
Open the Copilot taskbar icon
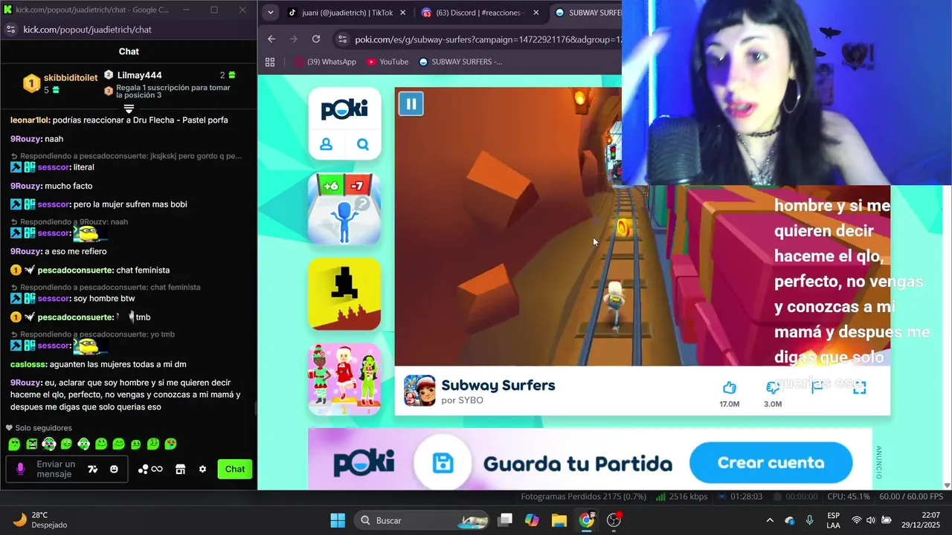click(531, 520)
